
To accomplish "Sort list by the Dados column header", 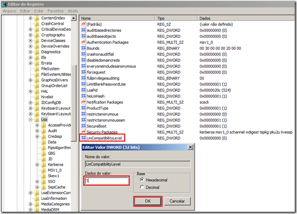I will (x=246, y=19).
